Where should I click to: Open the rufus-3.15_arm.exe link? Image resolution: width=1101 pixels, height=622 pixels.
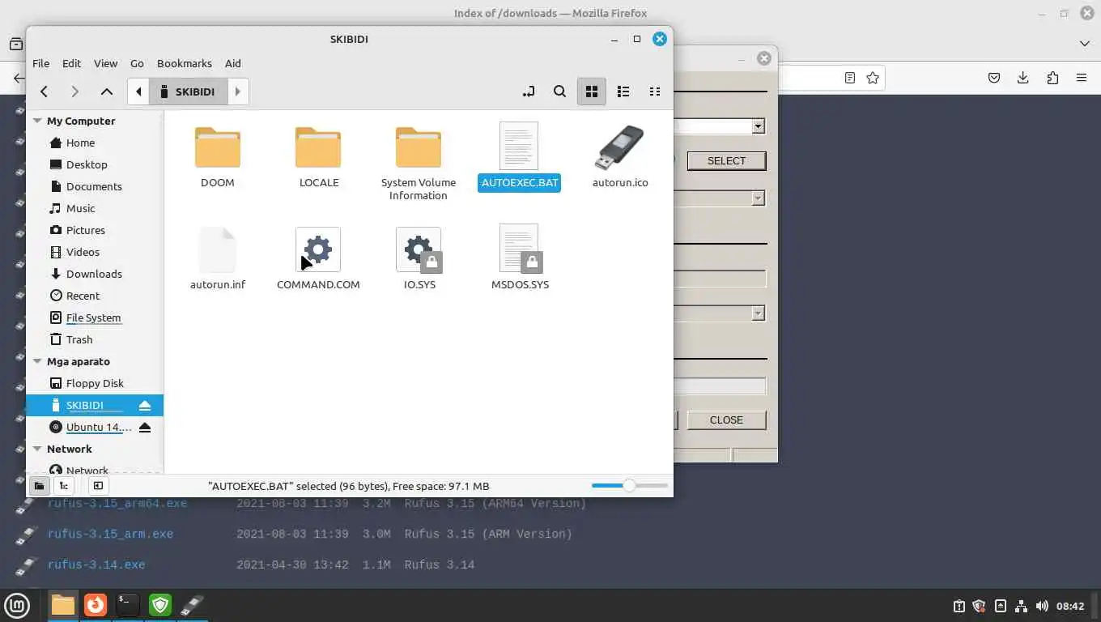point(110,534)
